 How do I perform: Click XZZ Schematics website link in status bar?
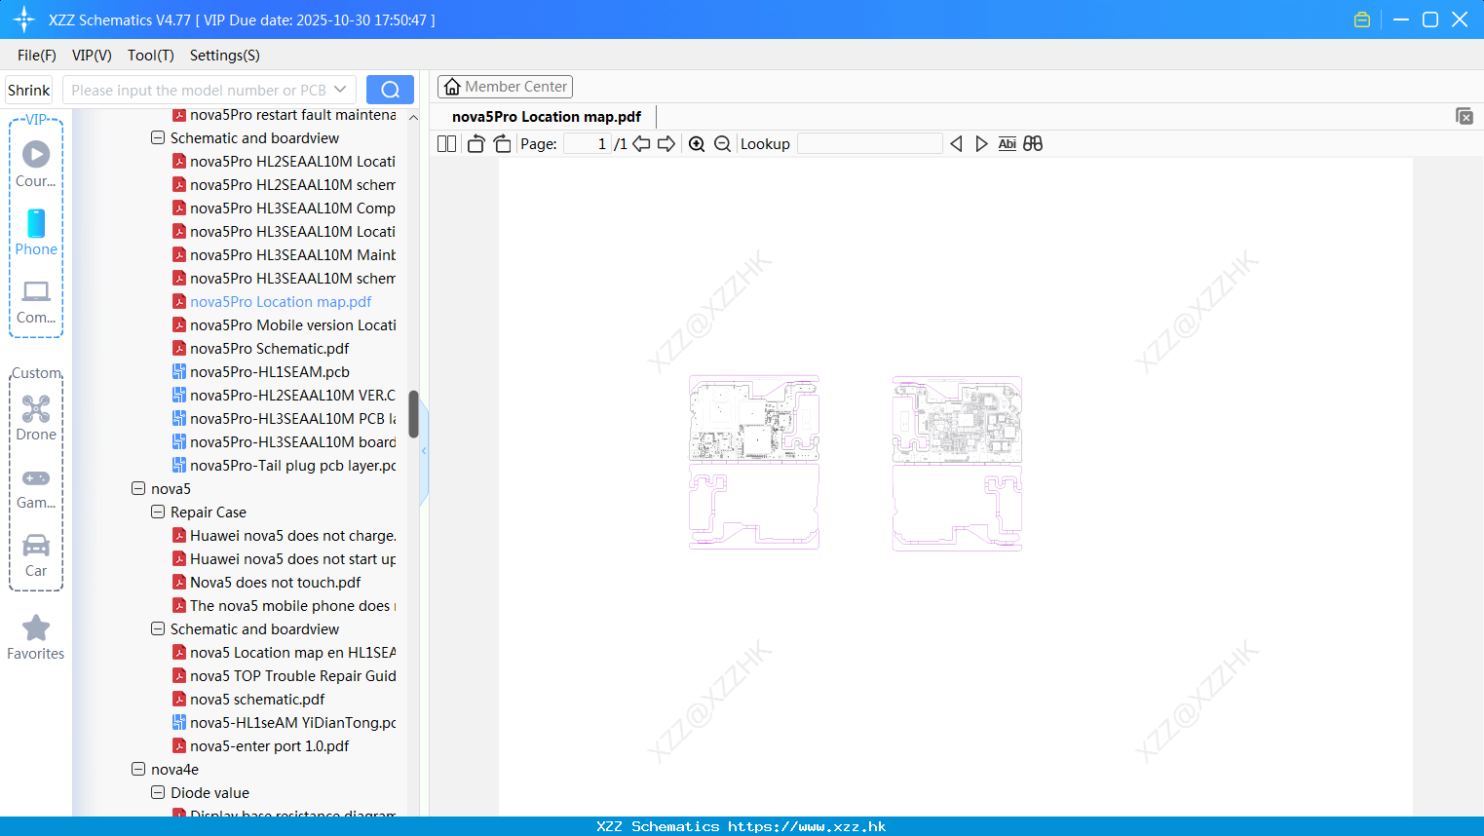click(742, 826)
